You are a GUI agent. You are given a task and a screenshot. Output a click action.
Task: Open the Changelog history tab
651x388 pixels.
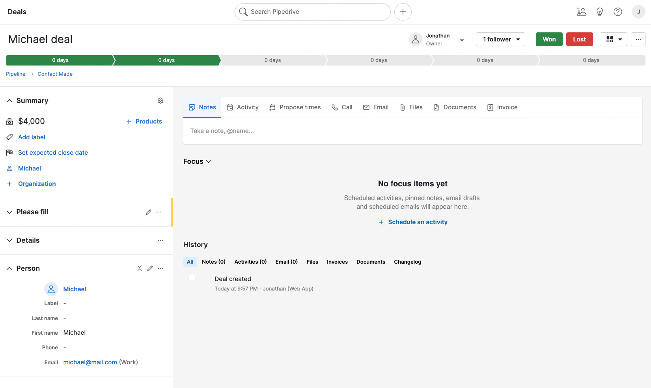click(x=407, y=262)
